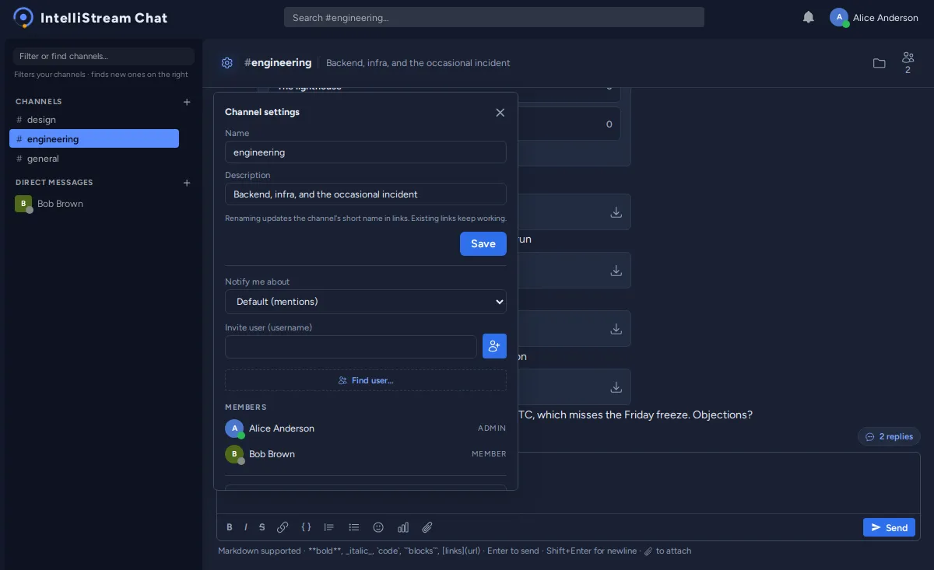The width and height of the screenshot is (934, 570).
Task: Open the 2 replies thread
Action: [889, 436]
